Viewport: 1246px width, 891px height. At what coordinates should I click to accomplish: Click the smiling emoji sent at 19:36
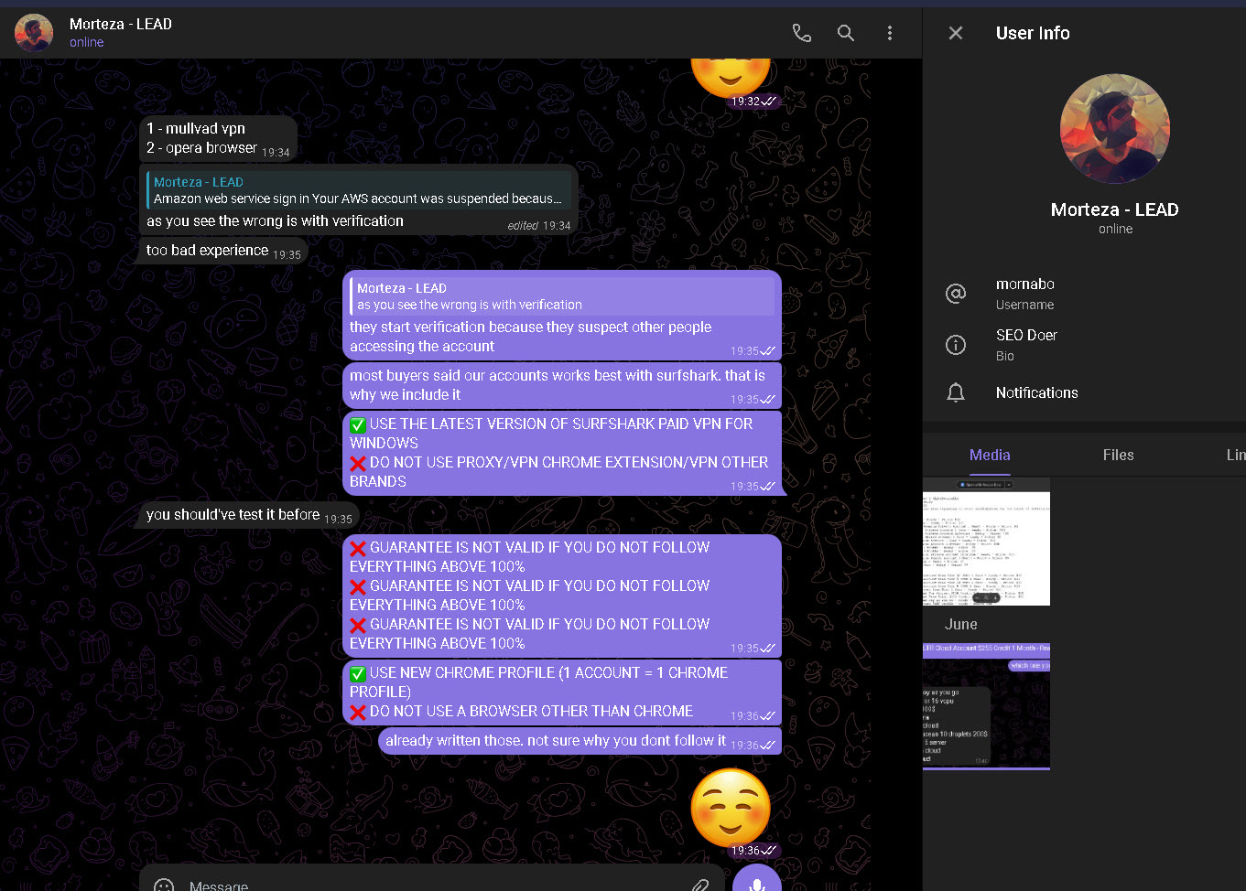[x=730, y=808]
